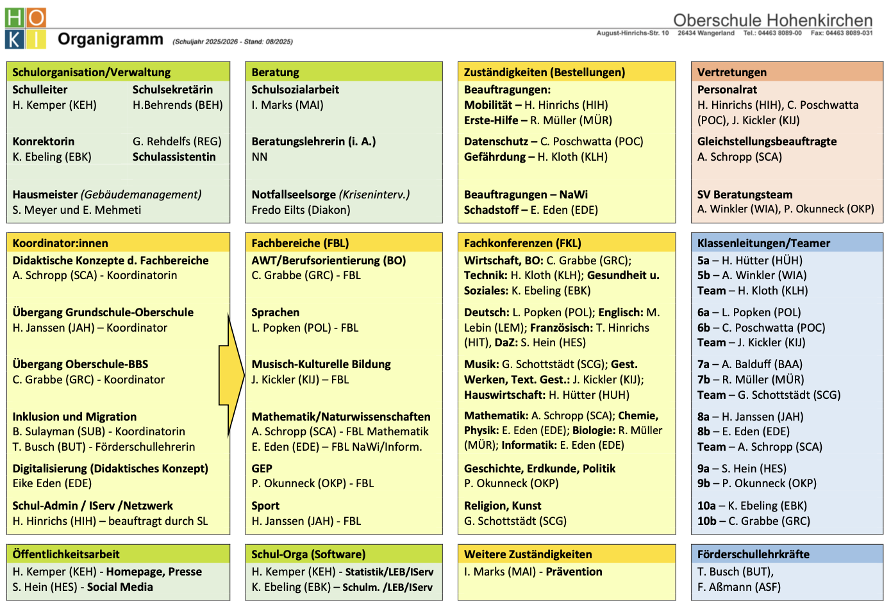Click the Gleichstellungsbeauftragte label

coord(767,141)
